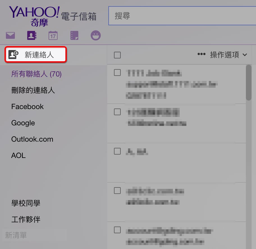Click the add-person icon beside 新連絡人
This screenshot has height=249, width=256.
(x=13, y=55)
